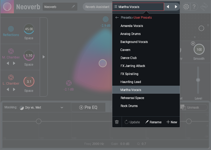Screen dimensions: 211x150
Task: Select the Amanda Vocals preset
Action: click(x=146, y=26)
